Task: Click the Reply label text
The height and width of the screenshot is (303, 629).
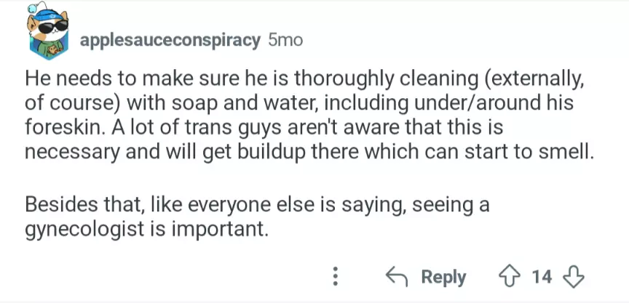Action: (443, 277)
